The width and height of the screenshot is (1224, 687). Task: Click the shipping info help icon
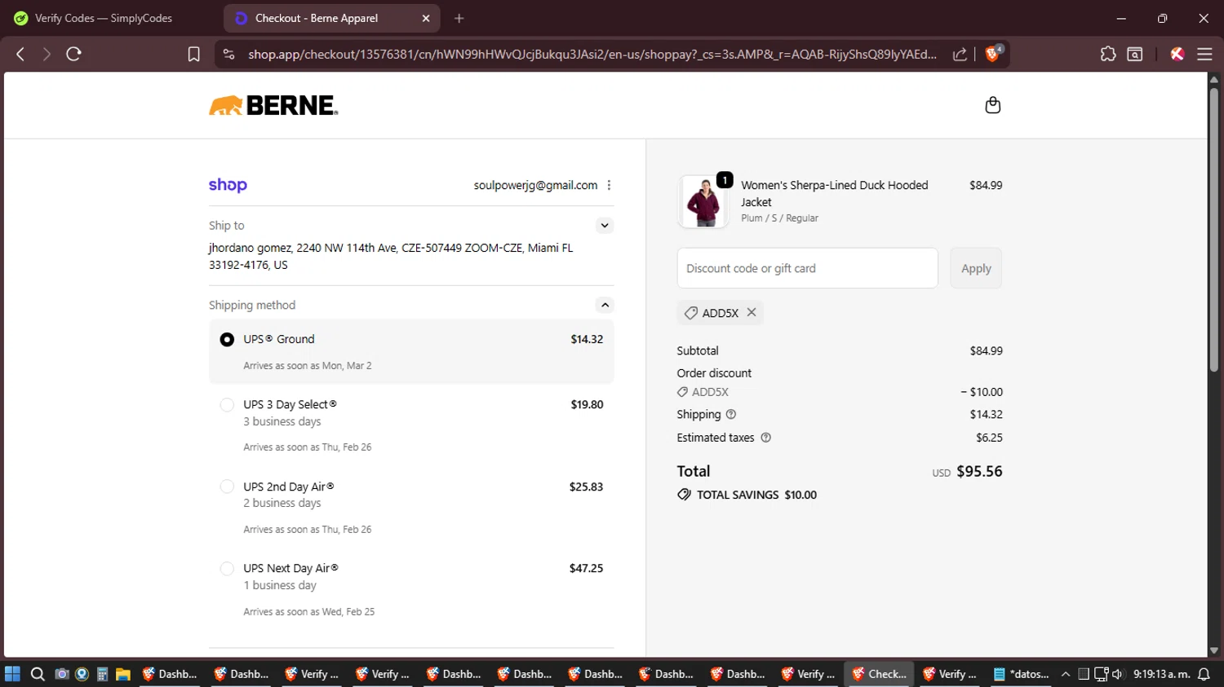731,414
